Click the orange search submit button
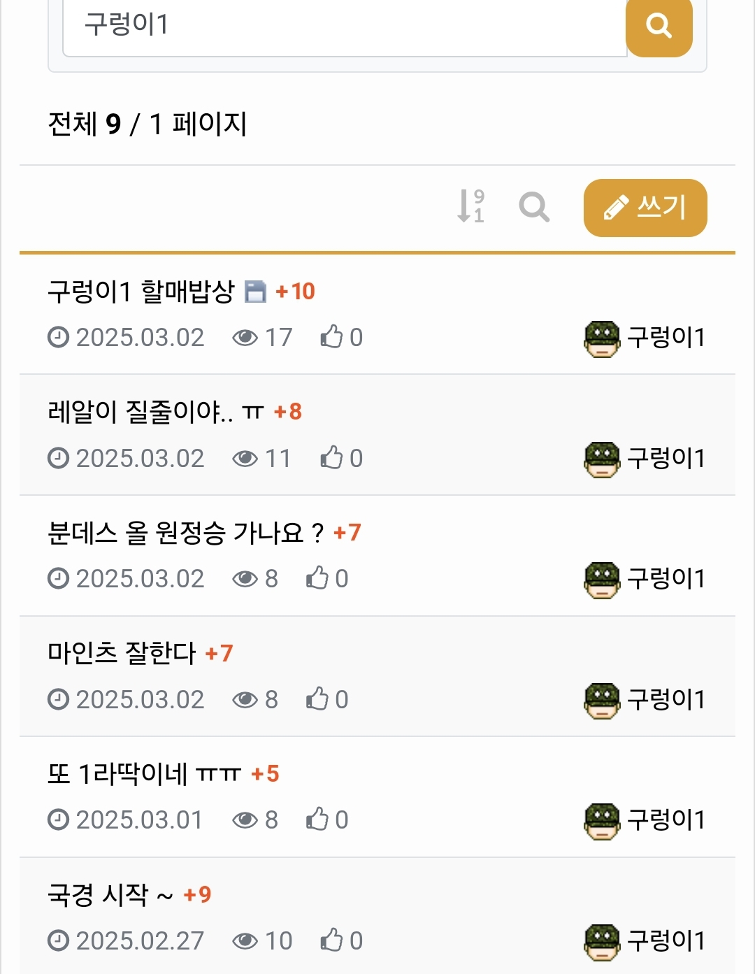 659,27
